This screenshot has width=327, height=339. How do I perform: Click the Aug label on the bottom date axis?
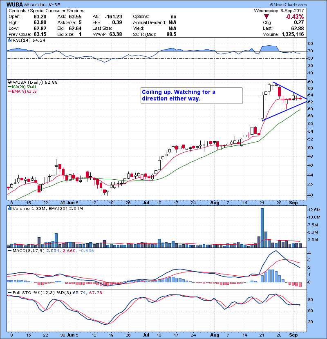pyautogui.click(x=215, y=335)
